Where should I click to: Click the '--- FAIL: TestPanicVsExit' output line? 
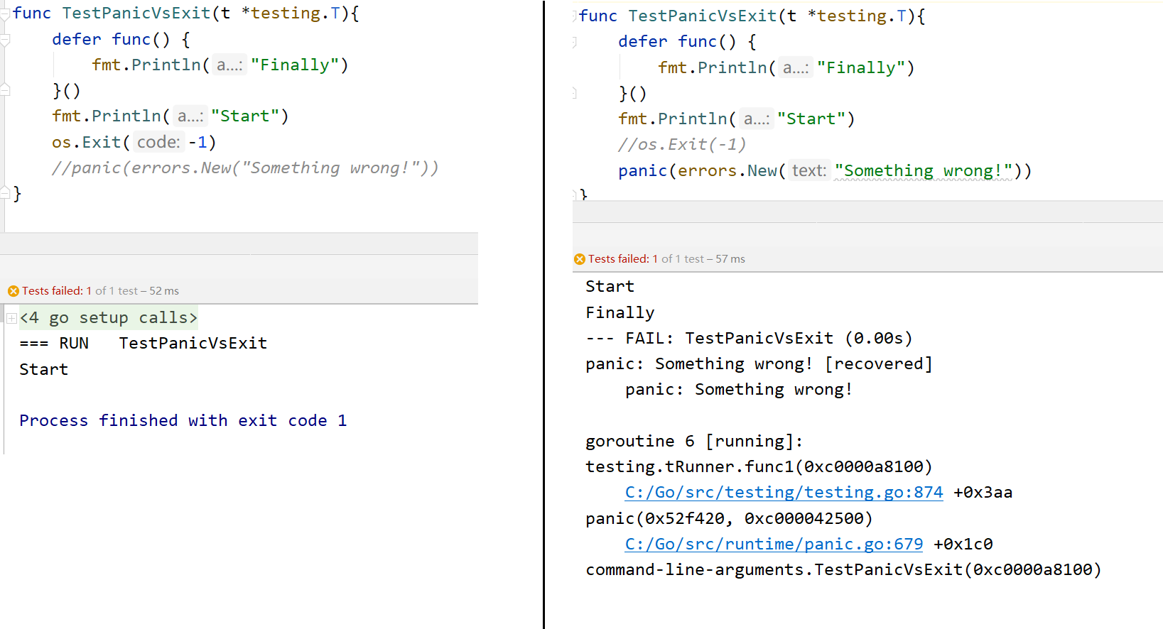[748, 339]
